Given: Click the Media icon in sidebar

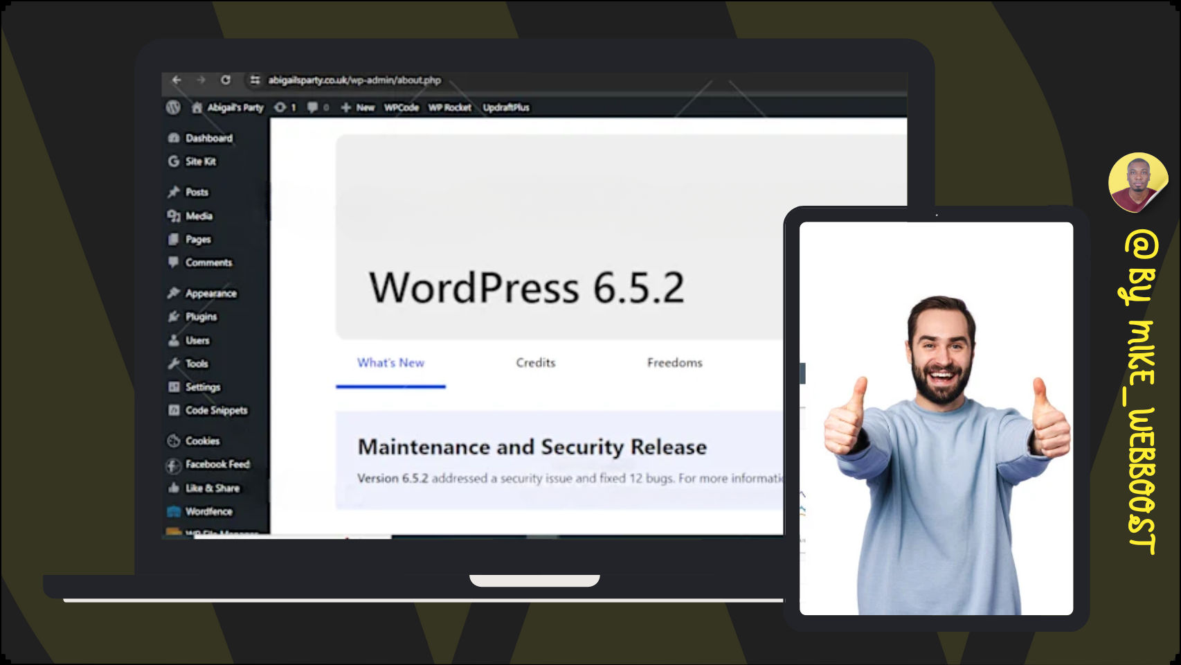Looking at the screenshot, I should click(174, 216).
